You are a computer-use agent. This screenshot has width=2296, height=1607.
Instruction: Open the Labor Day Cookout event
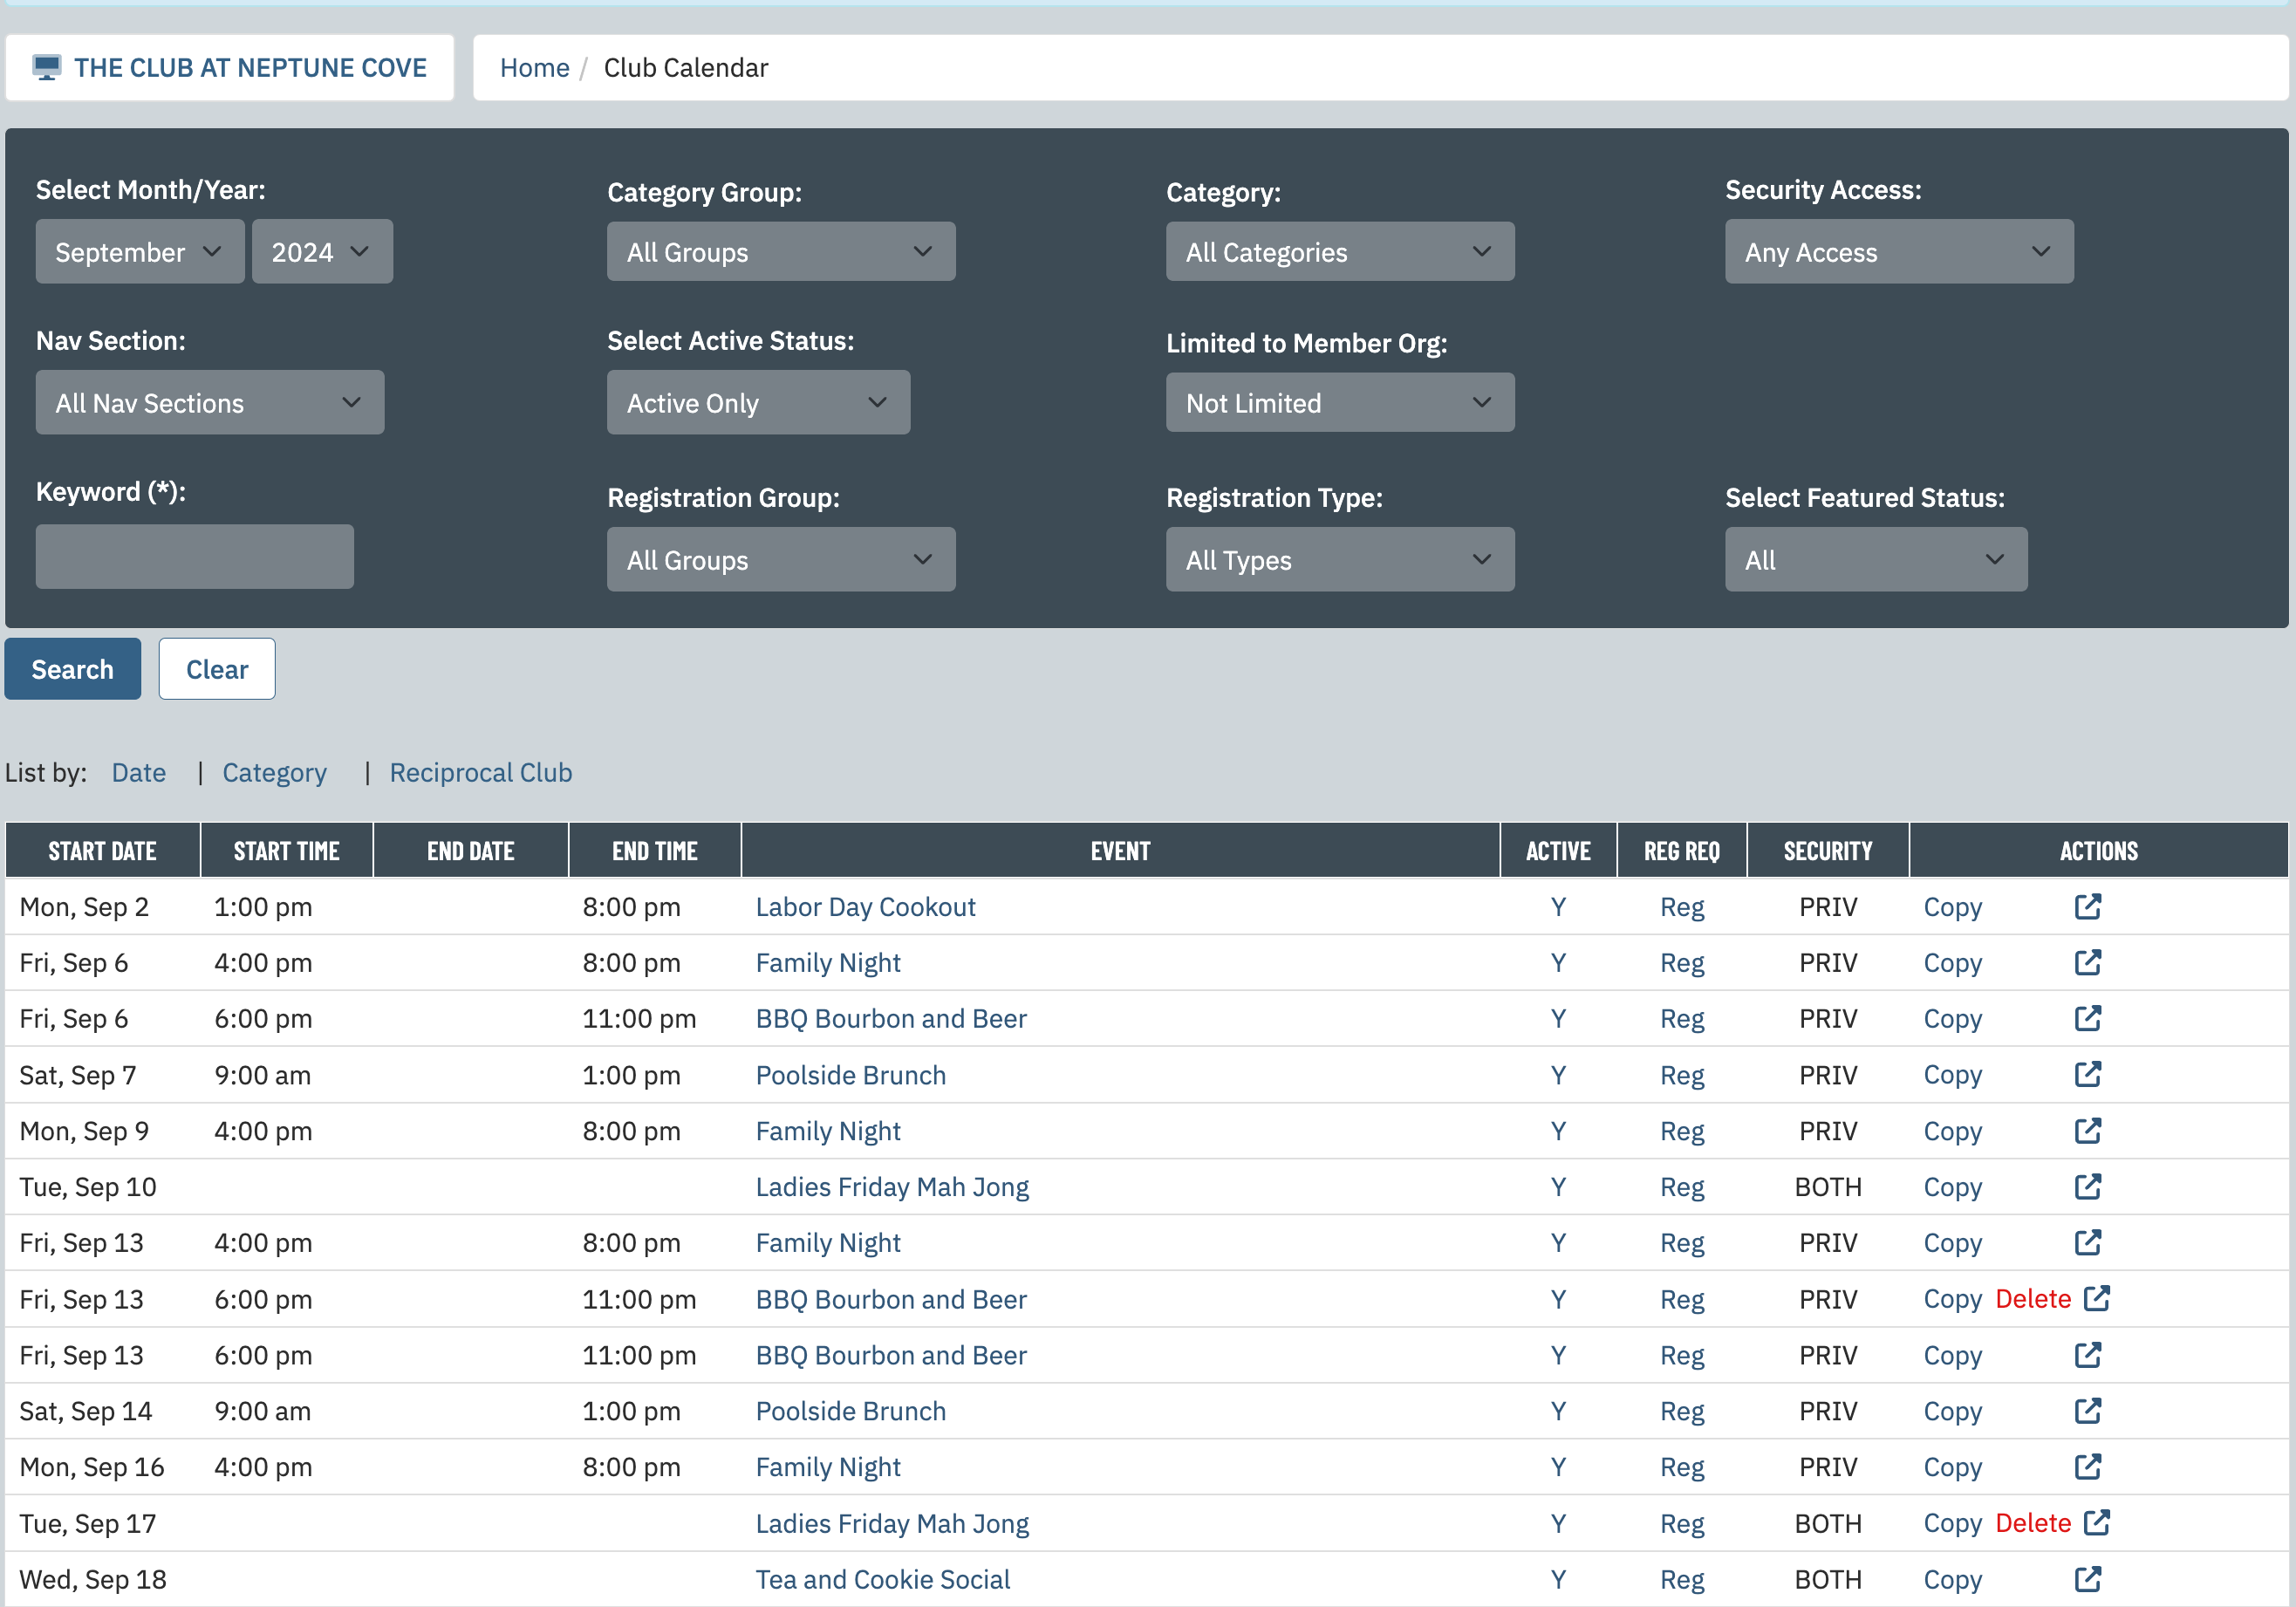[866, 906]
